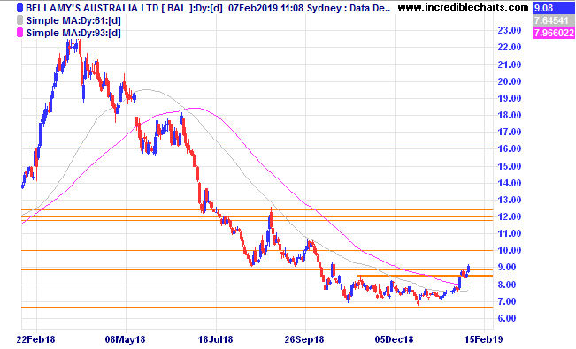This screenshot has width=576, height=349.
Task: Click the 17.00 price axis label
Action: tap(509, 132)
